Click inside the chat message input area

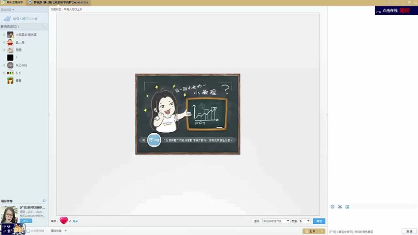pyautogui.click(x=372, y=218)
